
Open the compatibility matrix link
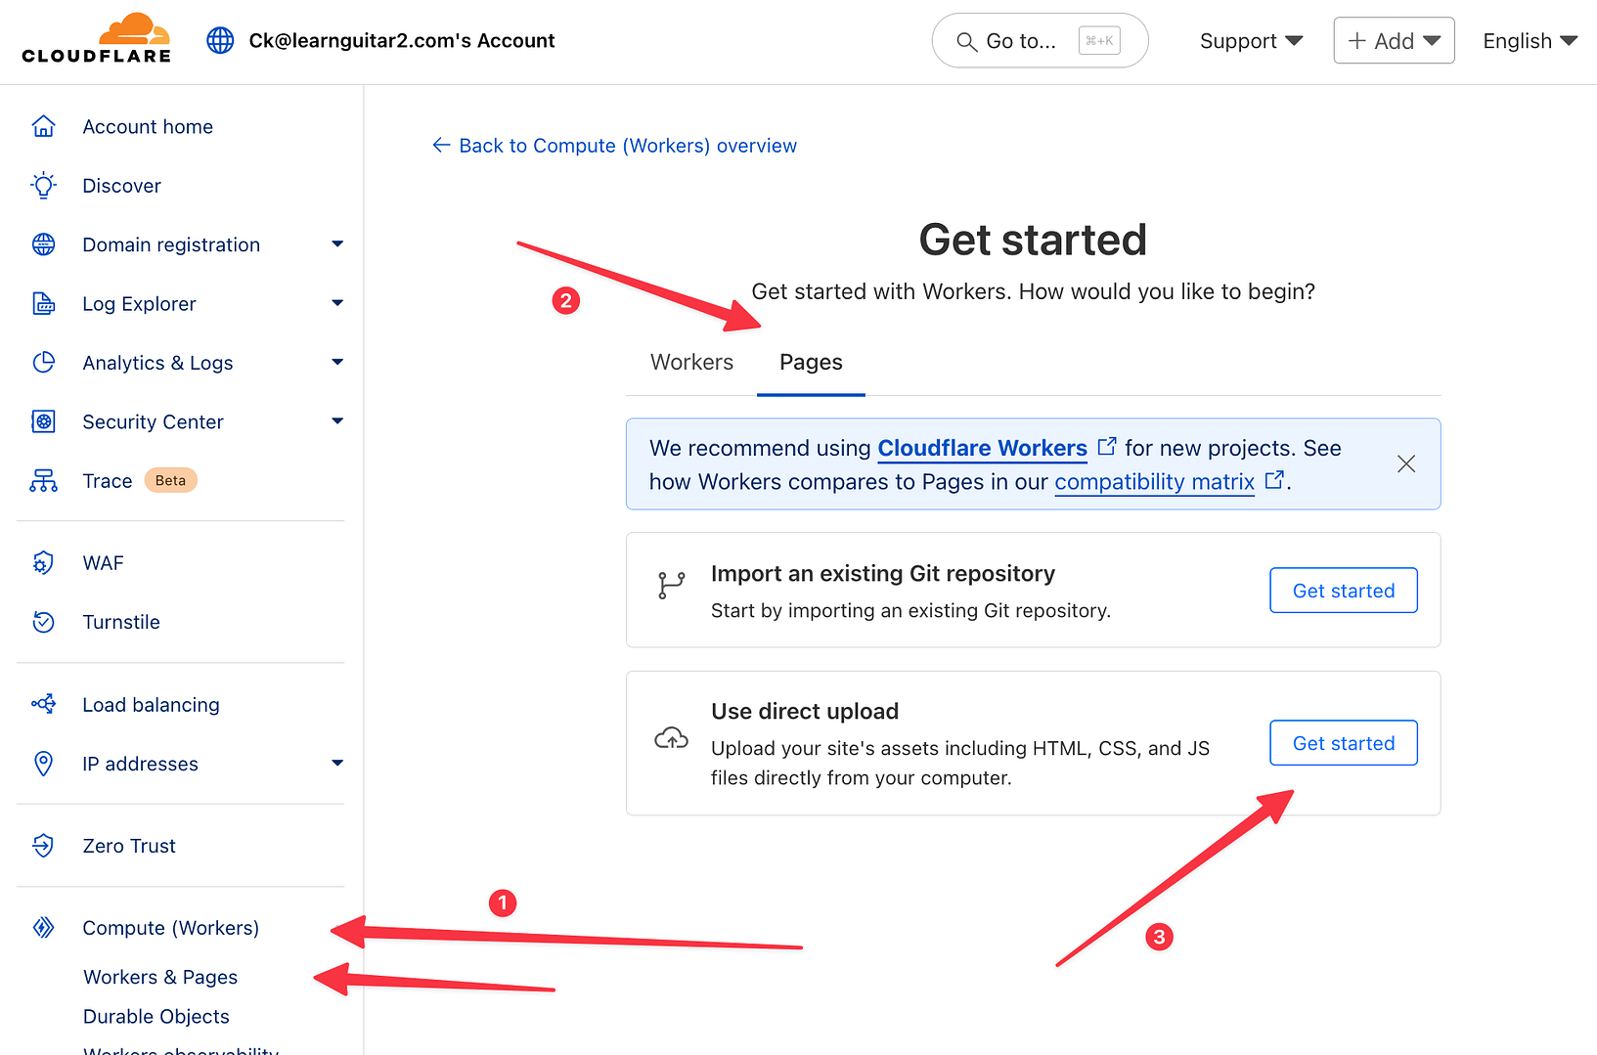click(x=1154, y=481)
